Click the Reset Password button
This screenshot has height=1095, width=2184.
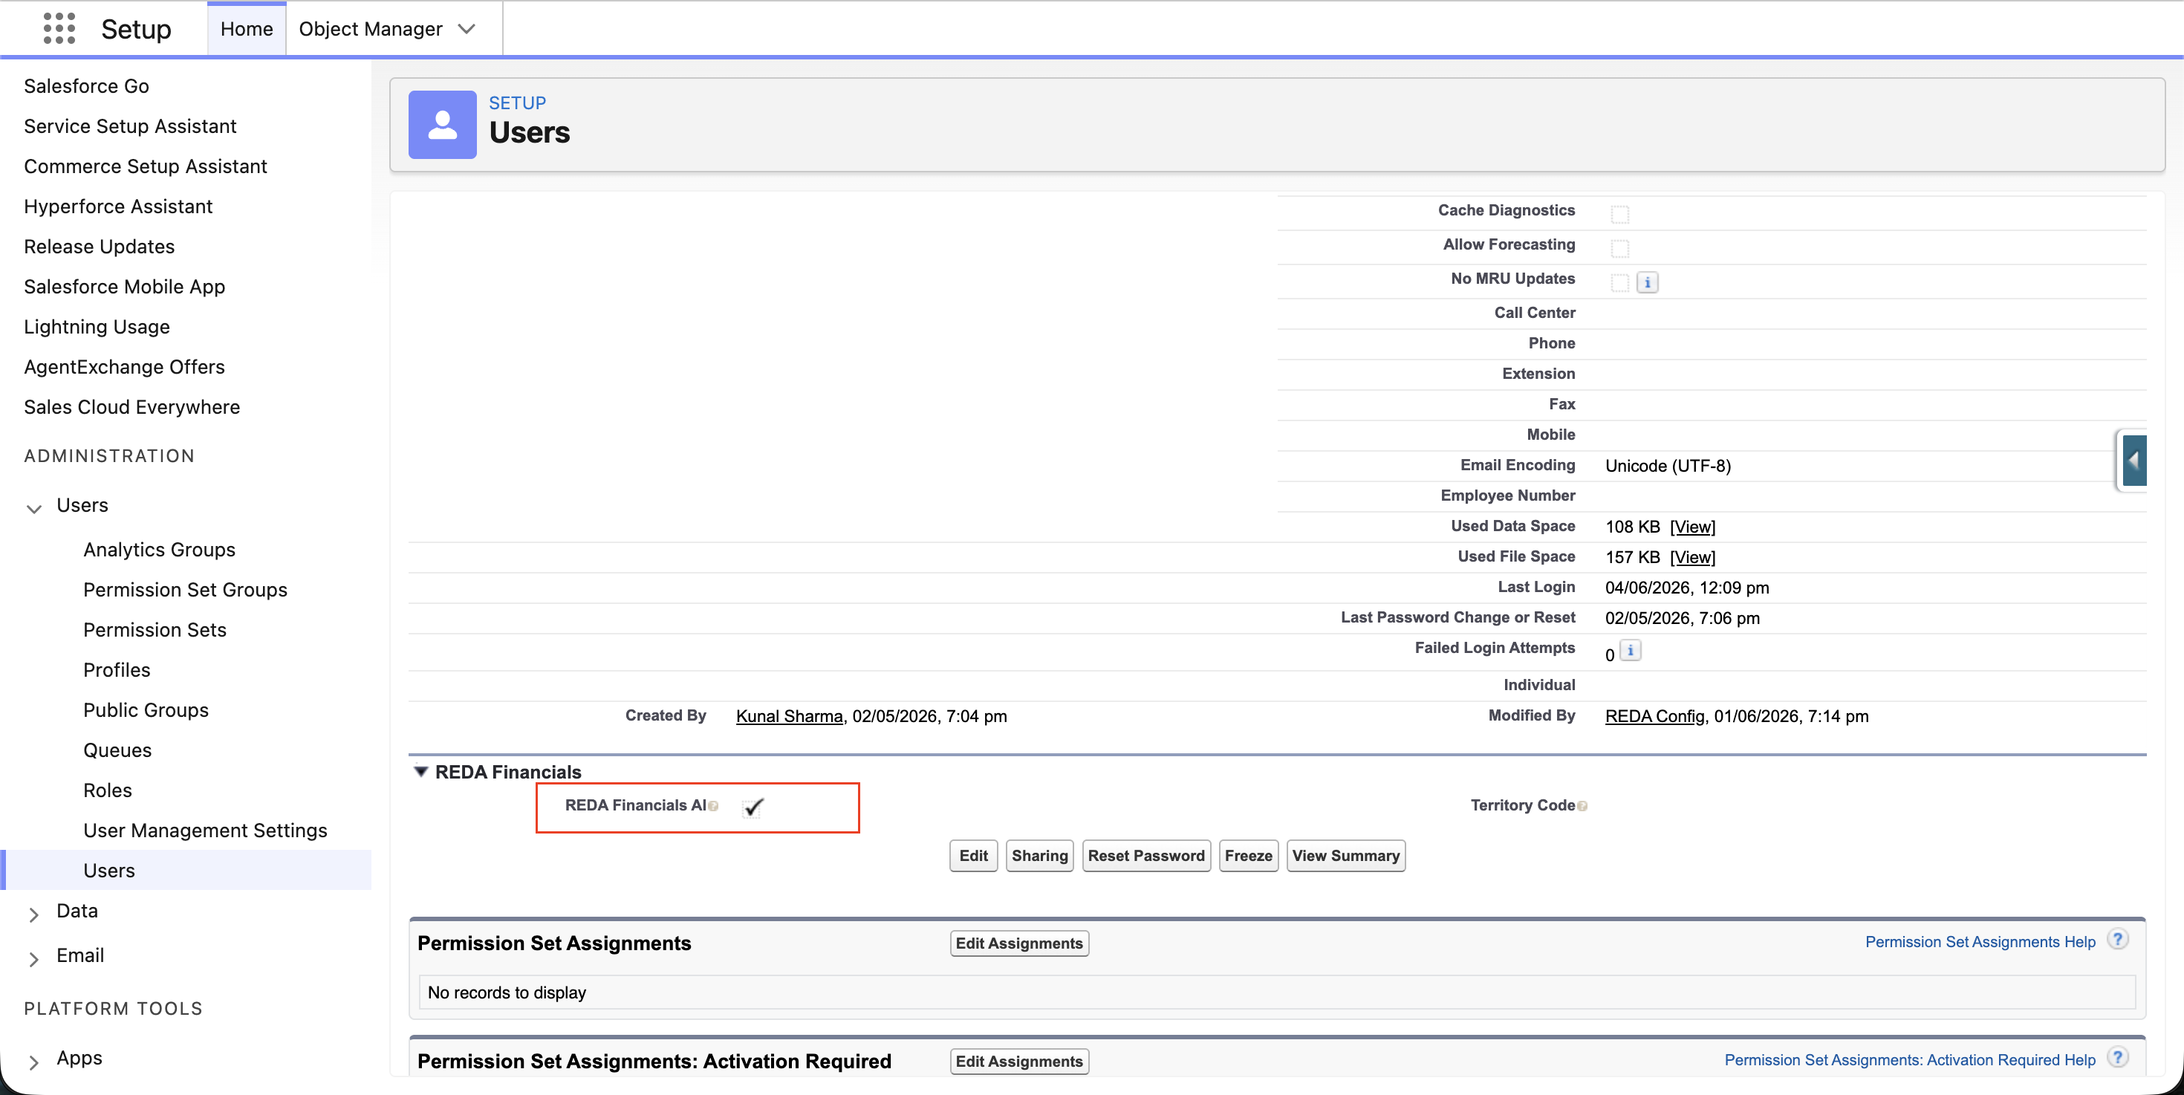1146,855
